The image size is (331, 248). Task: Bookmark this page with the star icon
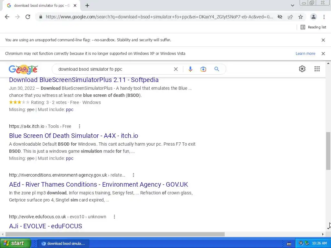pyautogui.click(x=301, y=17)
